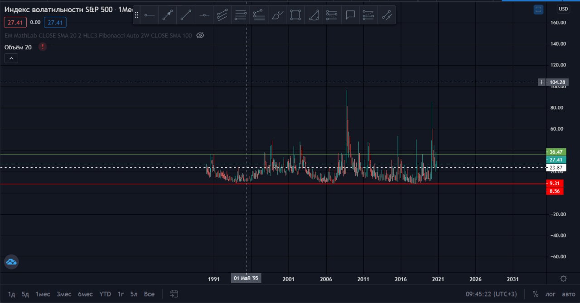The width and height of the screenshot is (580, 303).
Task: Select the arrow drawing tool
Action: [168, 15]
